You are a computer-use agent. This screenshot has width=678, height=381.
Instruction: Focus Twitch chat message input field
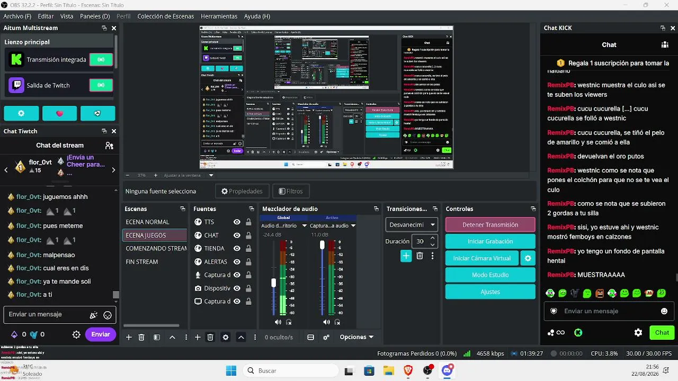click(59, 314)
